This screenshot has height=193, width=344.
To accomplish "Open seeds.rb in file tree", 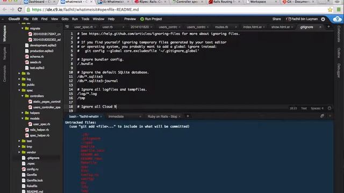I will [35, 62].
